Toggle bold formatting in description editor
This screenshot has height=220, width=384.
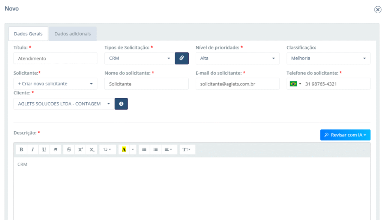[21, 150]
